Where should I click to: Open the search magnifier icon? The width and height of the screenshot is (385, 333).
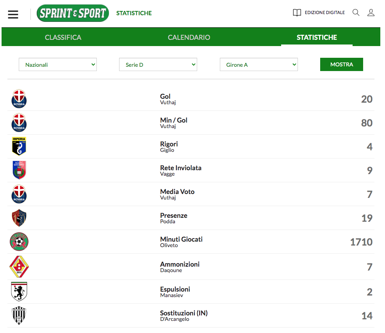coord(356,12)
